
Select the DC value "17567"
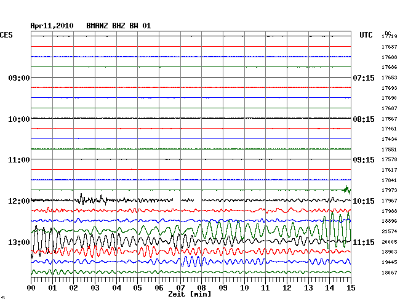(390, 119)
